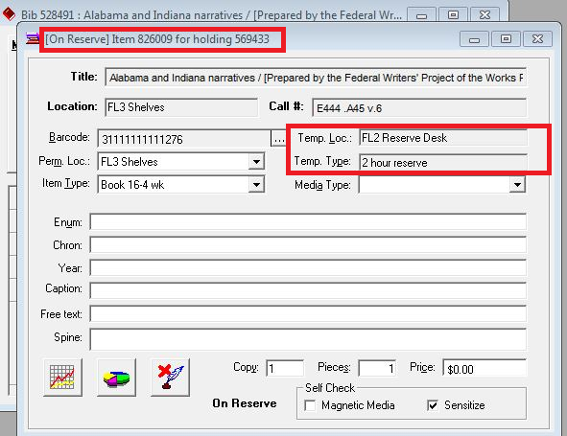Click the Bib 528491 window title bar

click(211, 15)
